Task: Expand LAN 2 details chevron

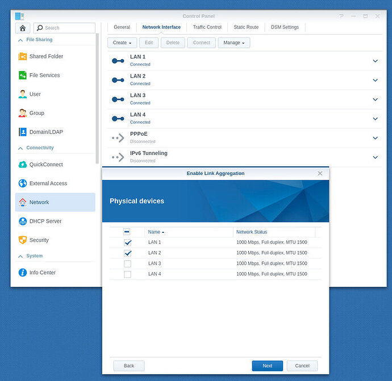Action: tap(375, 80)
